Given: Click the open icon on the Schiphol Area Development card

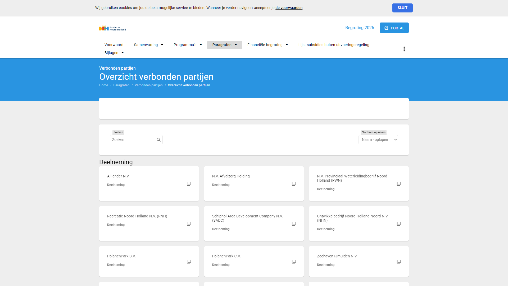Looking at the screenshot, I should coord(294,224).
